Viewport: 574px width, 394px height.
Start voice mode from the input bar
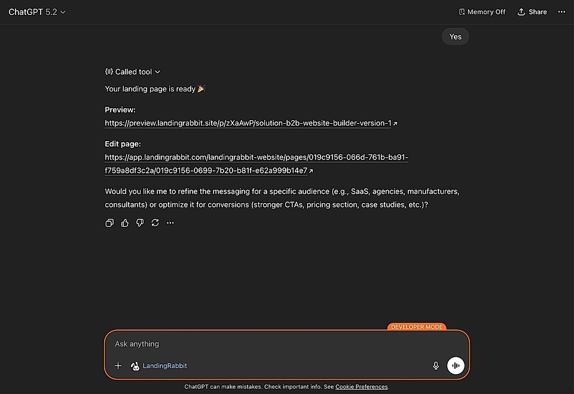456,365
